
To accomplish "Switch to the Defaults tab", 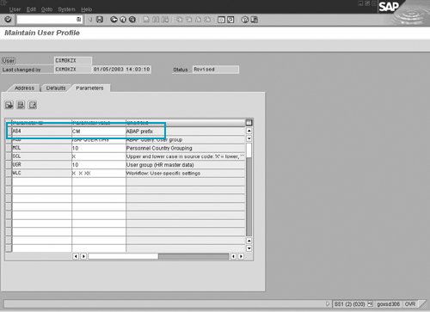I will pyautogui.click(x=56, y=89).
